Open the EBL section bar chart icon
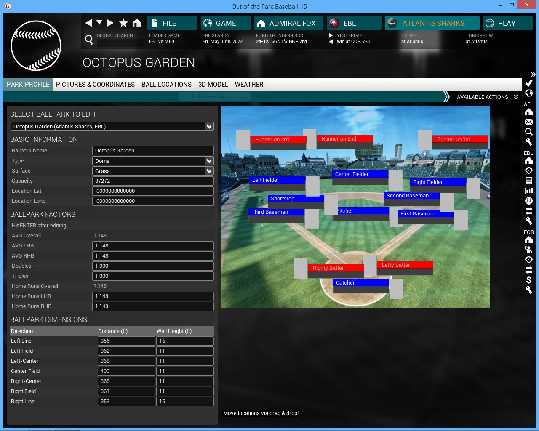The height and width of the screenshot is (431, 539). tap(529, 191)
